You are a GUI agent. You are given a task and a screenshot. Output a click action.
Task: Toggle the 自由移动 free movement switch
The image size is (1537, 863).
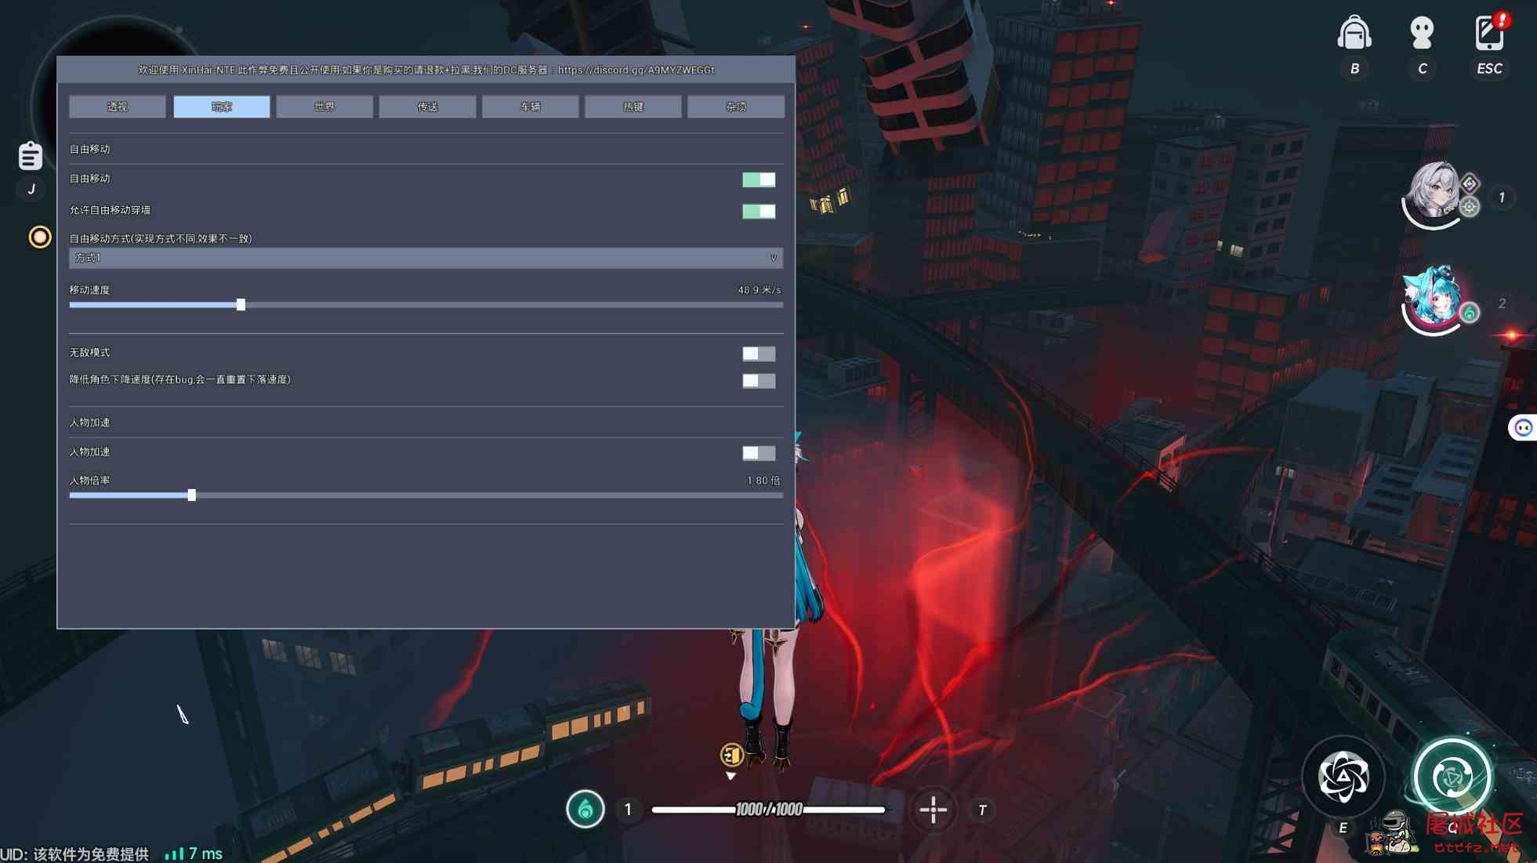coord(759,179)
